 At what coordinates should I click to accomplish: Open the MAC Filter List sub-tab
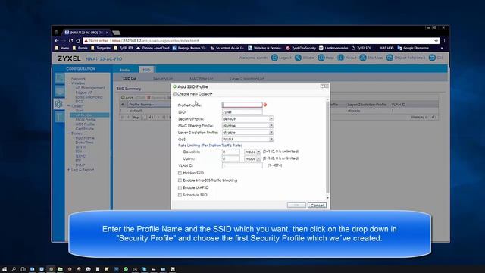tap(202, 79)
